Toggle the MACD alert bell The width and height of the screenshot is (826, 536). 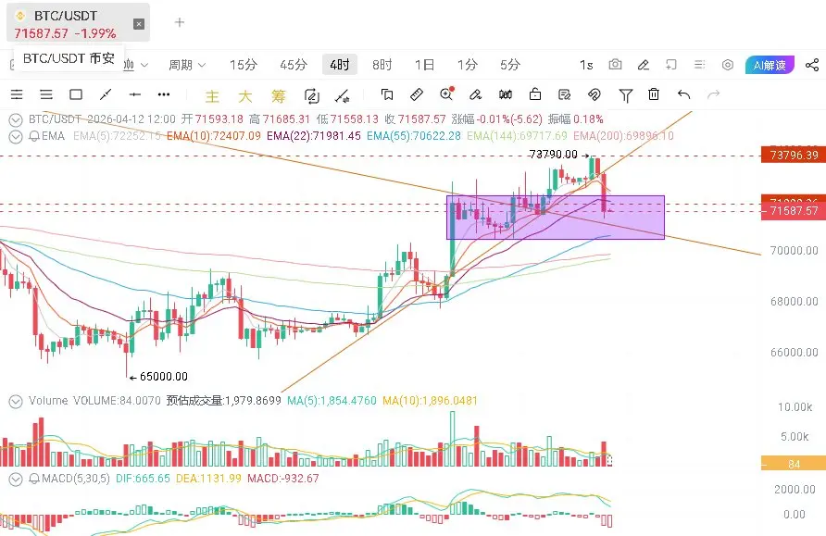[x=34, y=480]
